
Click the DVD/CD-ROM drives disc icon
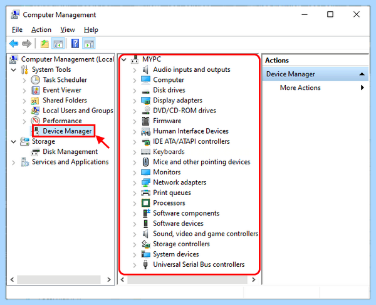coord(145,111)
